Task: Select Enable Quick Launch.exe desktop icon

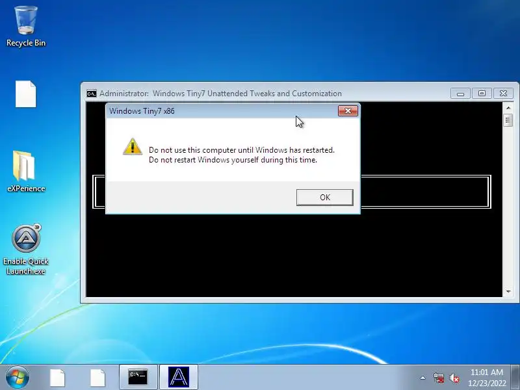Action: click(26, 250)
